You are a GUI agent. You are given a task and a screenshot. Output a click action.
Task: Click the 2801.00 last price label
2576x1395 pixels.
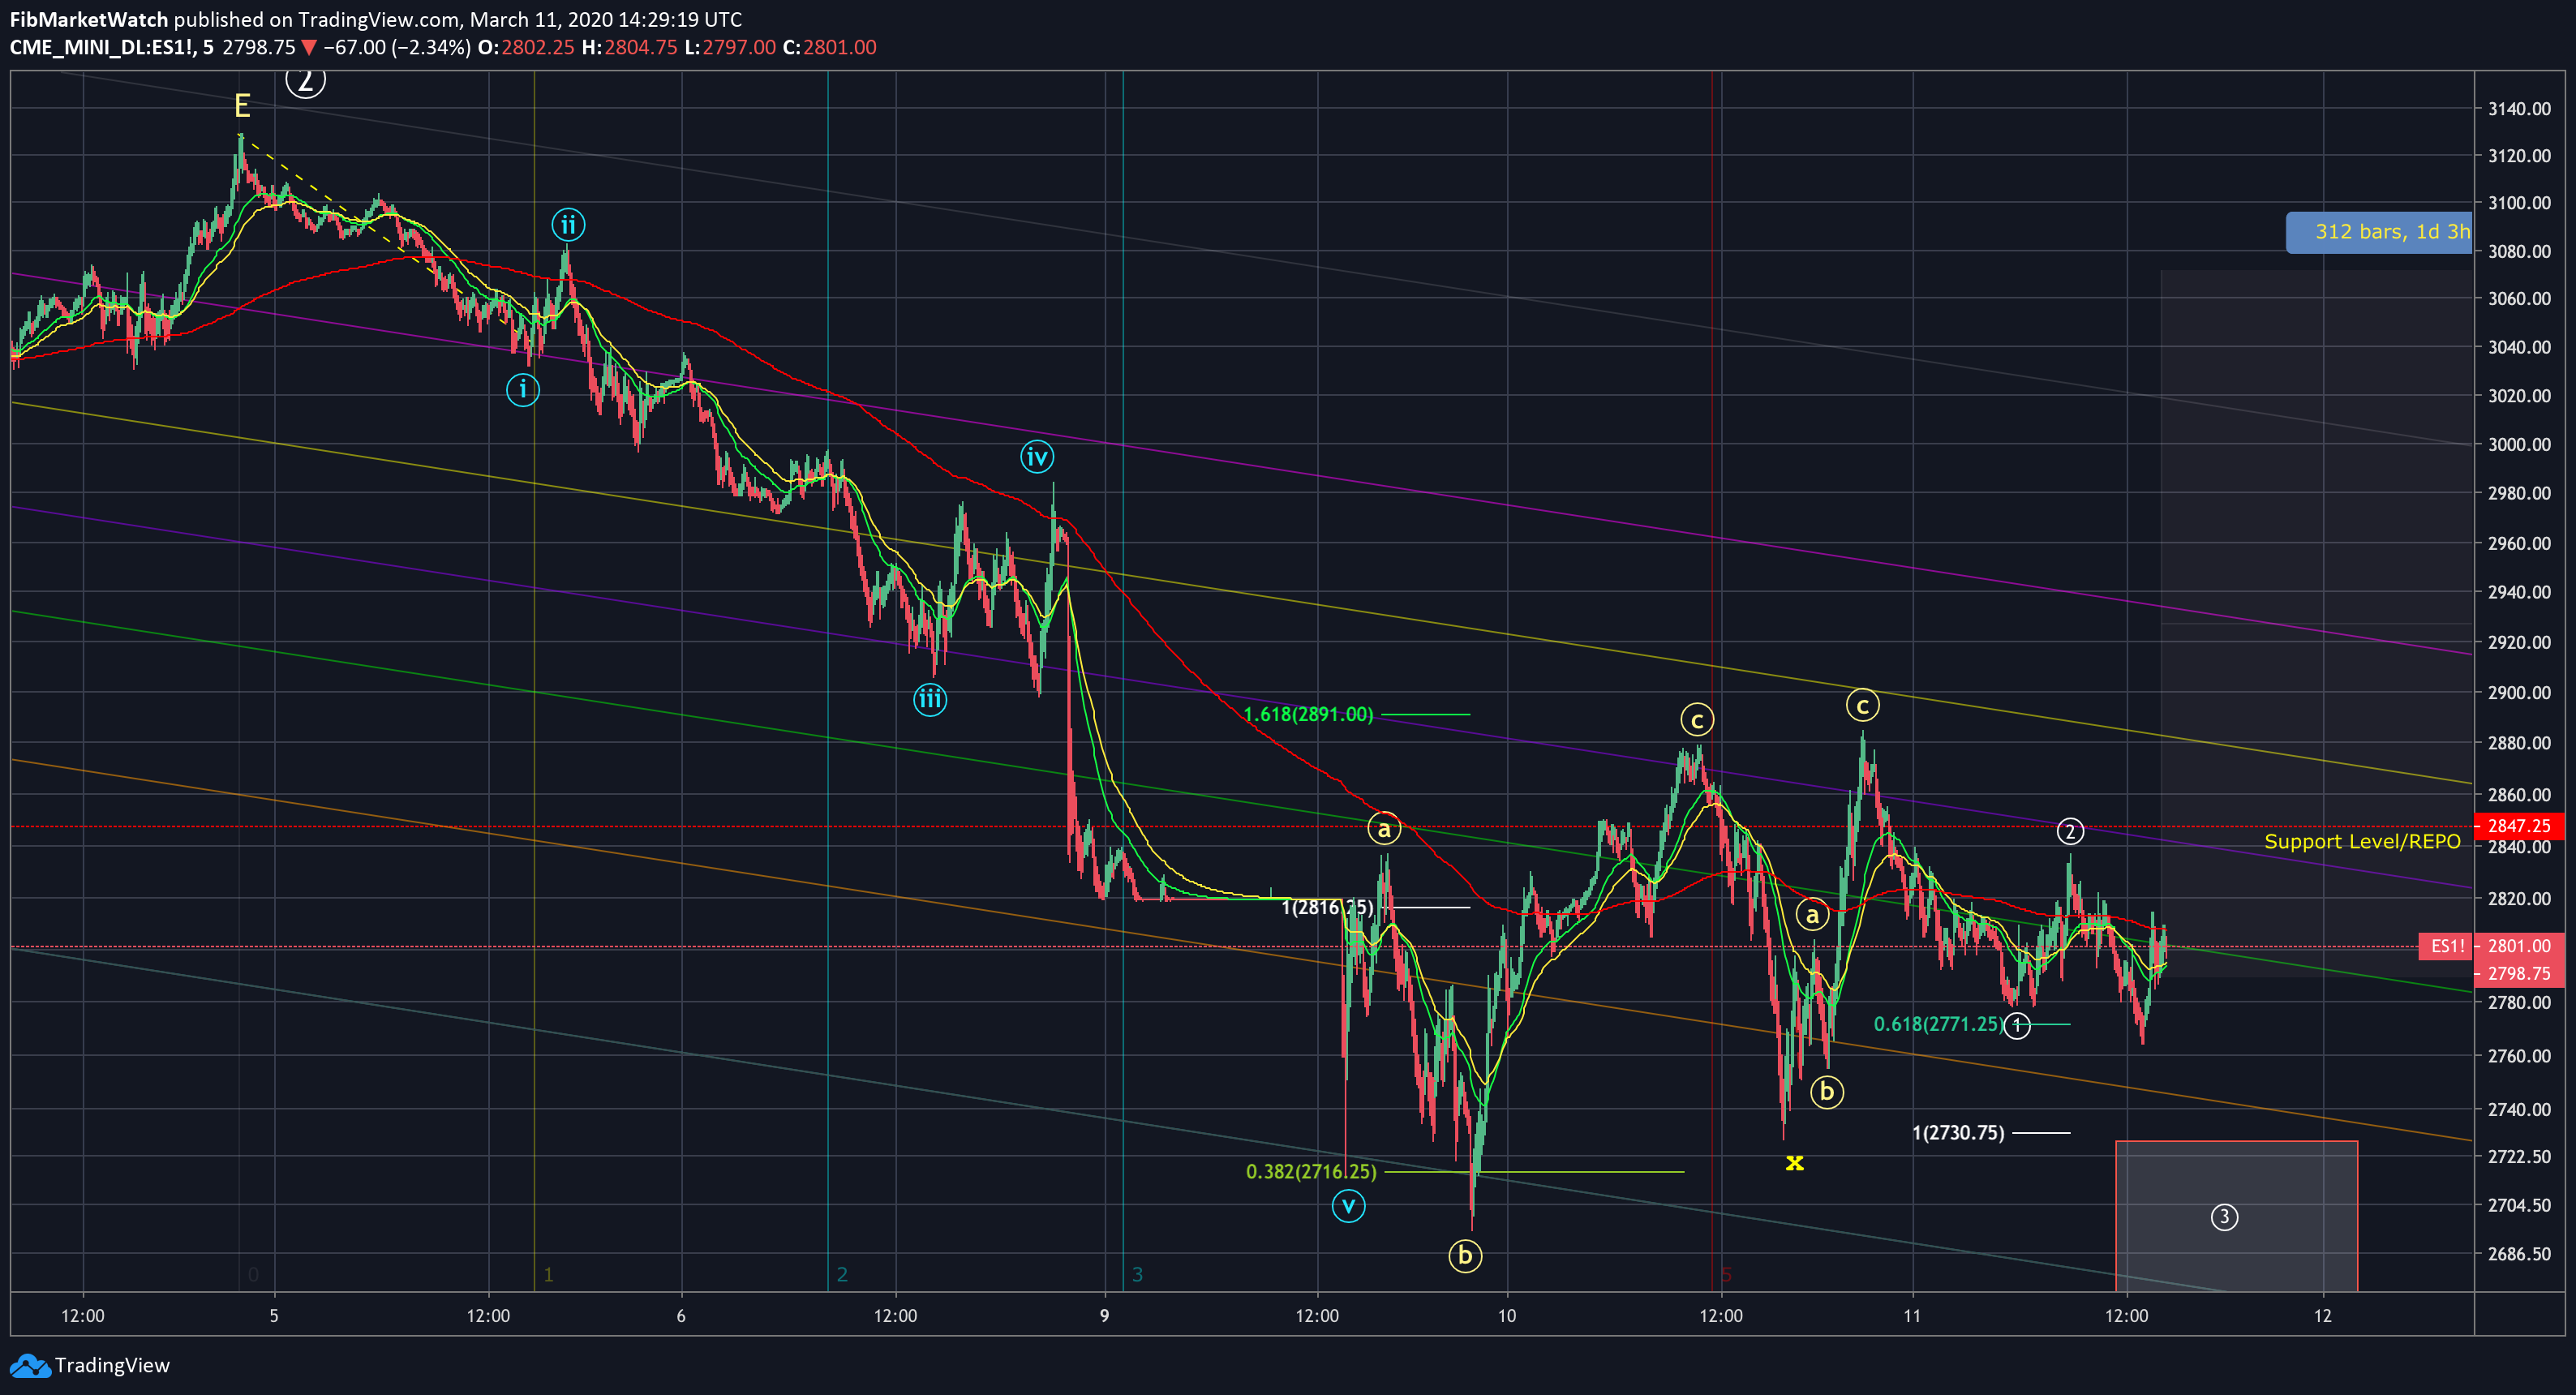pos(2519,946)
